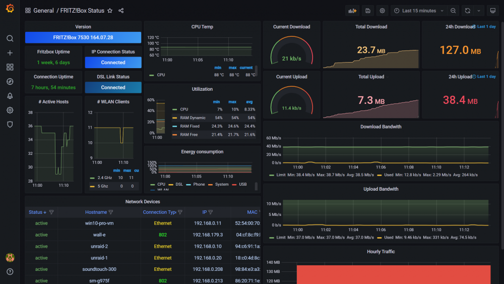504x284 pixels.
Task: Open Download Bandwith panel title menu
Action: [x=381, y=127]
